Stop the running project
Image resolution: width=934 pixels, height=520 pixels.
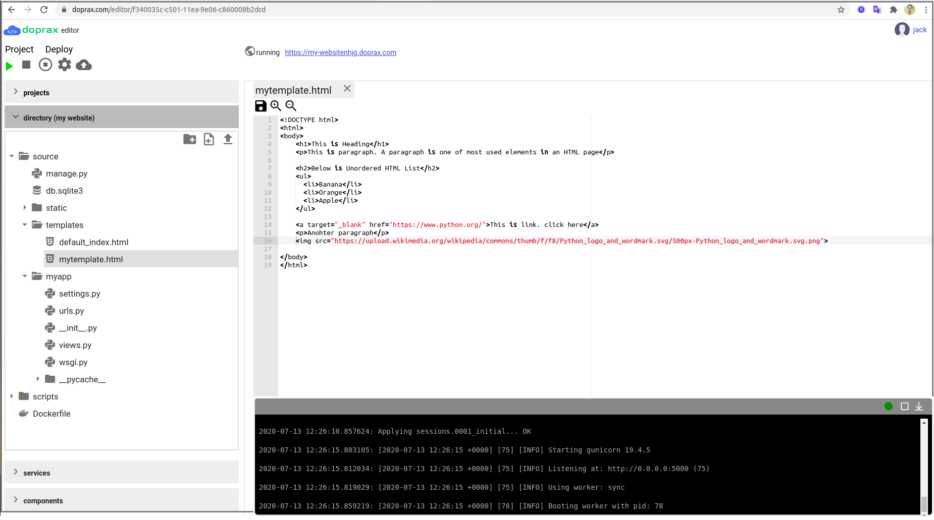pos(26,65)
